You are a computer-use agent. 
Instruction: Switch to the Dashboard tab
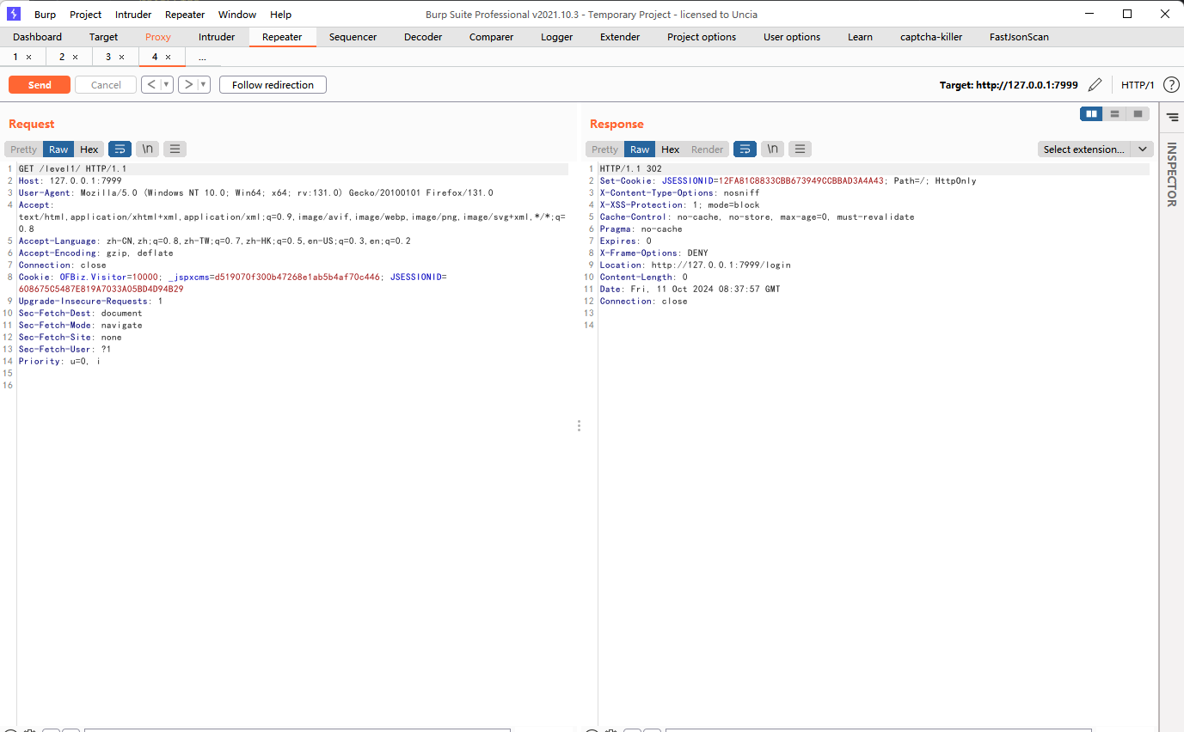point(38,37)
